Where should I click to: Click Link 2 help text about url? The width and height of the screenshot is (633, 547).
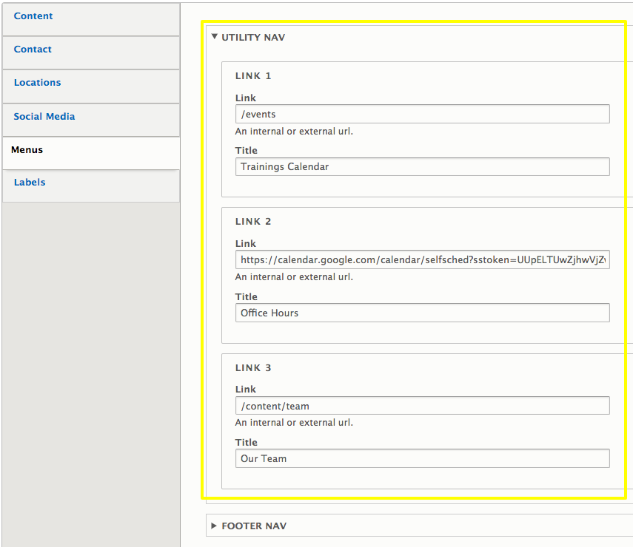[x=294, y=277]
